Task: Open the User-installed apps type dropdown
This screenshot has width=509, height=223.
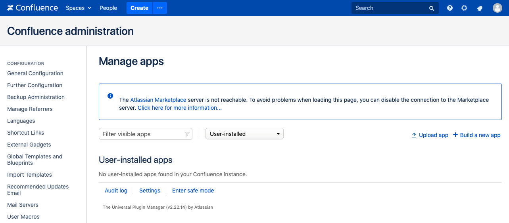Action: pos(244,134)
